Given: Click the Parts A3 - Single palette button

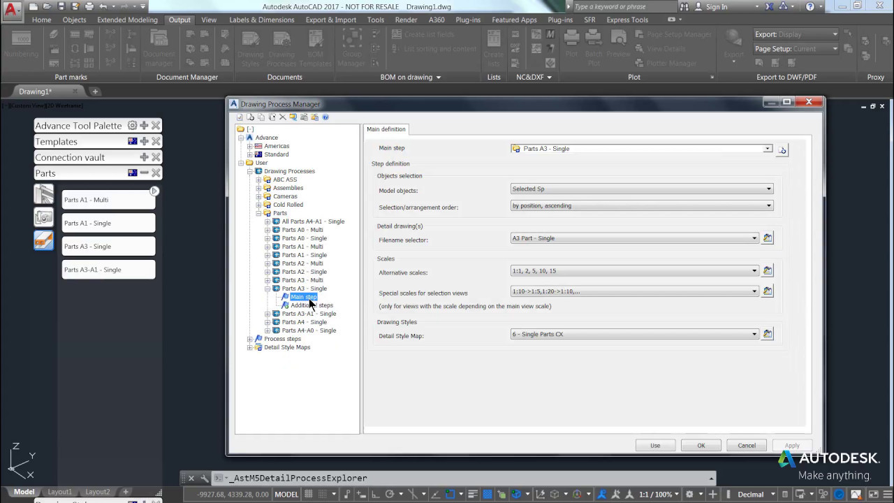Looking at the screenshot, I should (x=108, y=247).
